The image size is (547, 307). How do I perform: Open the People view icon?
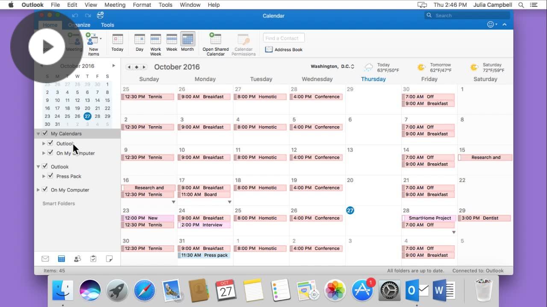point(77,259)
